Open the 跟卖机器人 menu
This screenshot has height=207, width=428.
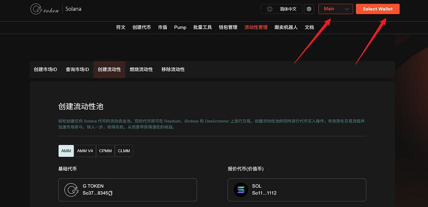coord(286,27)
